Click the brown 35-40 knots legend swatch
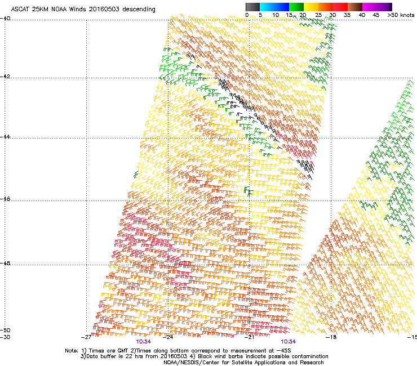Image resolution: width=417 pixels, height=366 pixels. (355, 7)
